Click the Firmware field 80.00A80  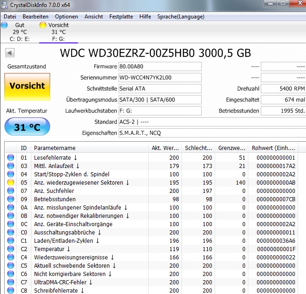click(x=160, y=66)
